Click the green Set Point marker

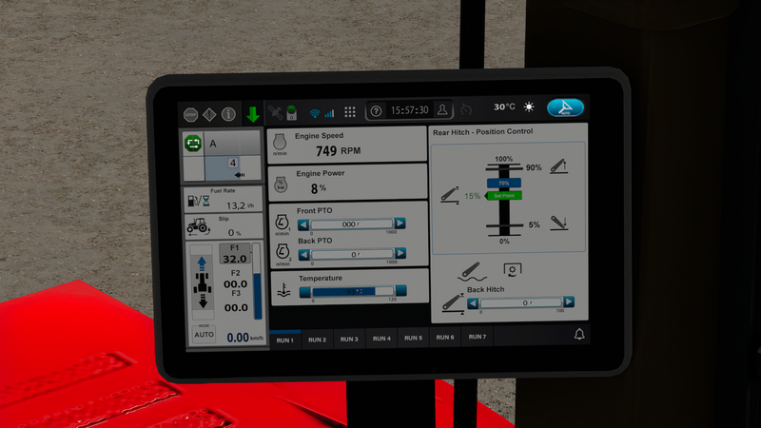tap(503, 195)
